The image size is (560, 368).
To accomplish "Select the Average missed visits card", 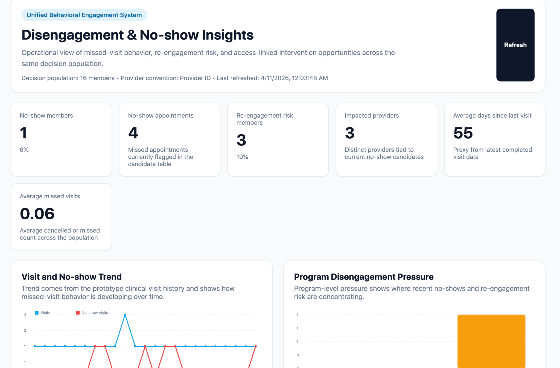I will pos(61,217).
